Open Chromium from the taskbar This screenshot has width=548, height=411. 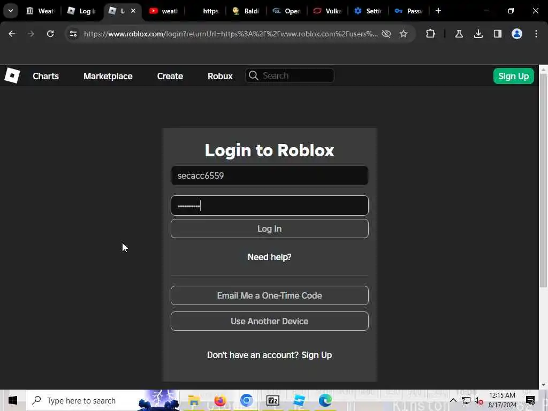click(246, 400)
